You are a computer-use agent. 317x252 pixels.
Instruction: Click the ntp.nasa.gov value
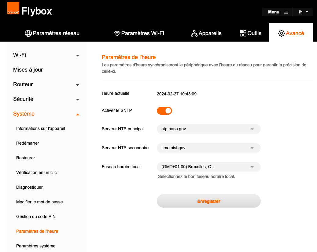pos(174,129)
